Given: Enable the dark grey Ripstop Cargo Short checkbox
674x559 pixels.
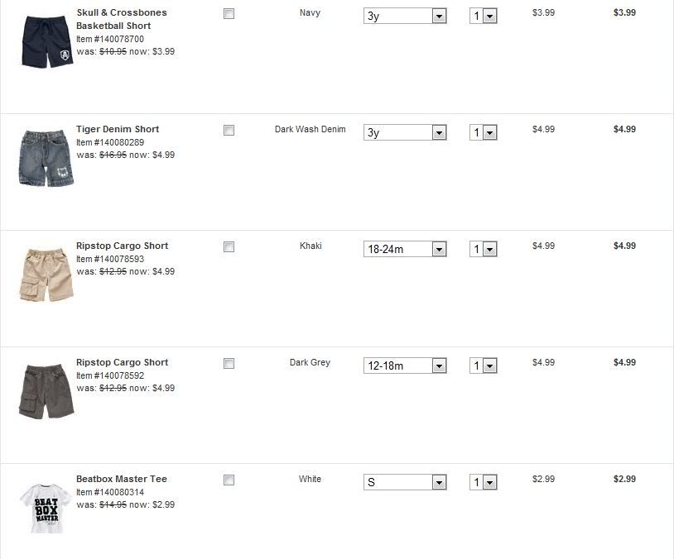Looking at the screenshot, I should coord(229,364).
